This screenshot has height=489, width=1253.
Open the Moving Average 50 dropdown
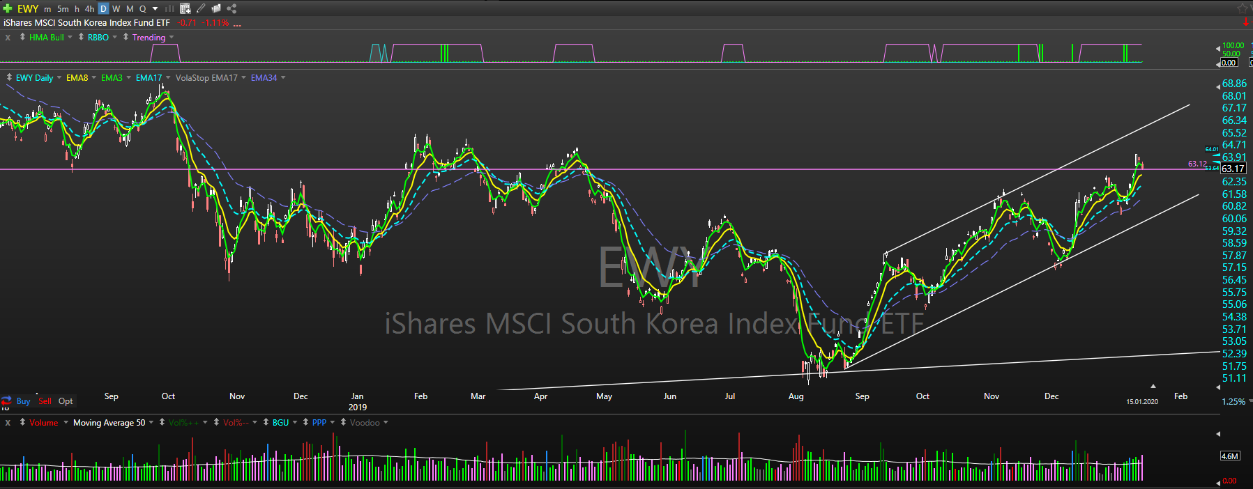151,423
